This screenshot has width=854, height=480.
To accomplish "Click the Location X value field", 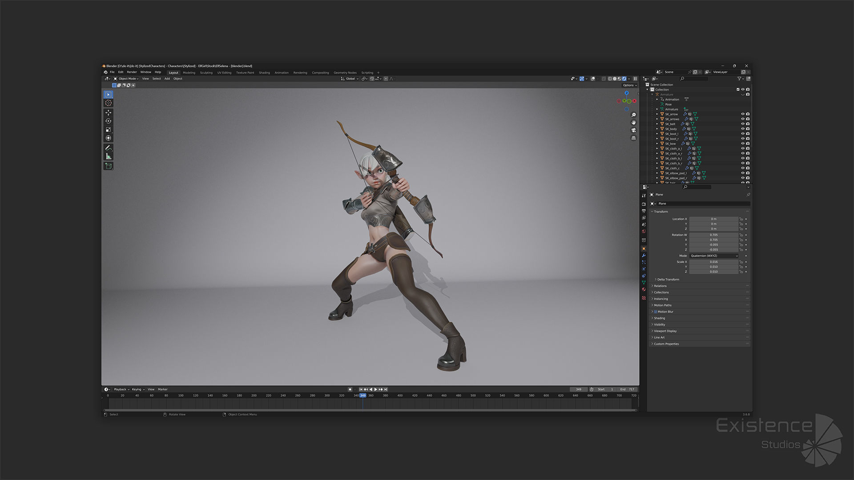I will (713, 219).
